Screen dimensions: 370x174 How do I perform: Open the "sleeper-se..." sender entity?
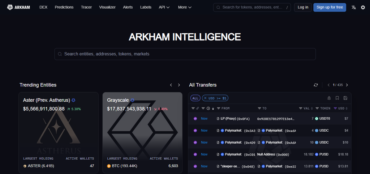[x=237, y=166]
